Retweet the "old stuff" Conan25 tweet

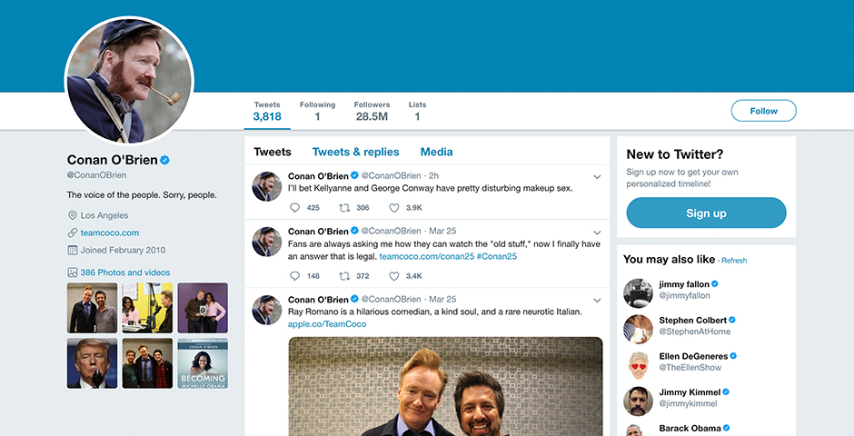tap(344, 276)
